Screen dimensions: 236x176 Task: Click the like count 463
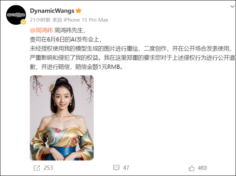point(202,168)
